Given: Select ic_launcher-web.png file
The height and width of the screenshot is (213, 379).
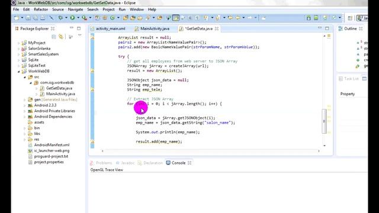Looking at the screenshot, I should point(52,151).
